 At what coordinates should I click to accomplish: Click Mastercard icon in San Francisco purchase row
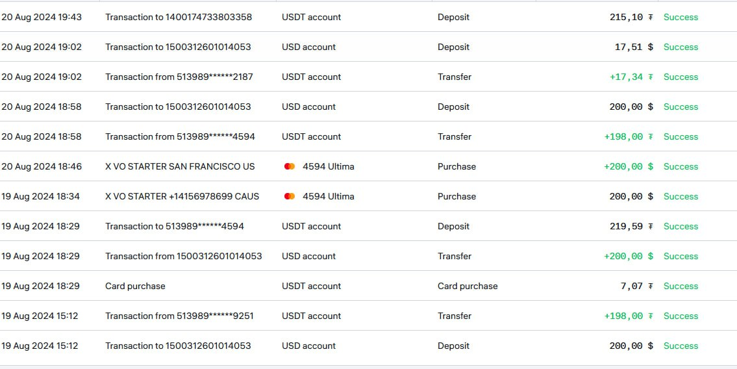290,166
